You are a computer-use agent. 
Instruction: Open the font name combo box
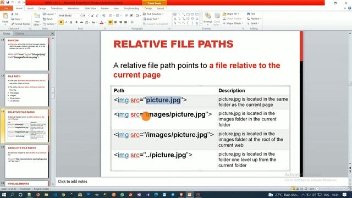tap(70, 15)
